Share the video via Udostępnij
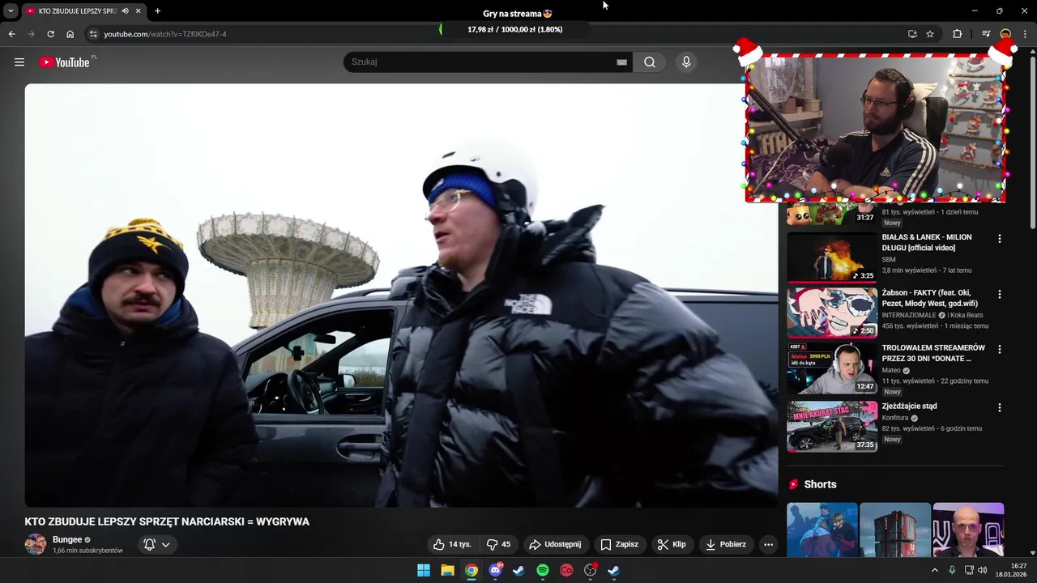Viewport: 1037px width, 583px height. 555,544
